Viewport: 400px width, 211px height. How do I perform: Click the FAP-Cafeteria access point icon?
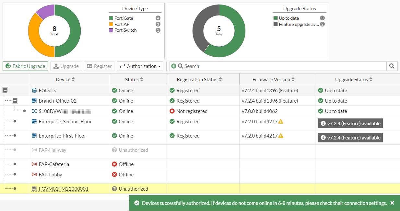click(34, 164)
